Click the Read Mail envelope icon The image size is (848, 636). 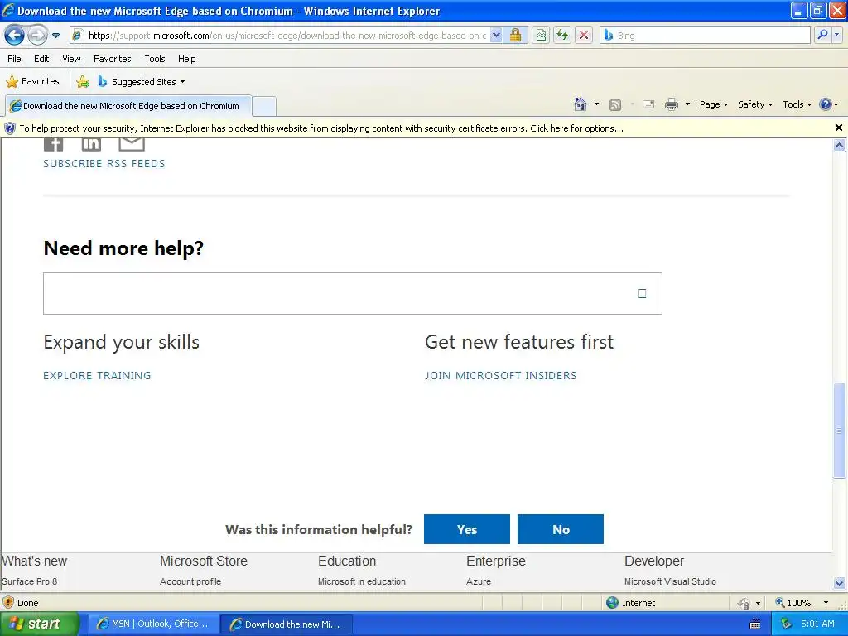click(648, 105)
